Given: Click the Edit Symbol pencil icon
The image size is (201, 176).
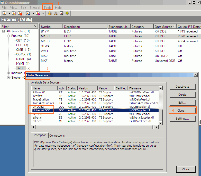Looking at the screenshot, I should [x=14, y=13].
